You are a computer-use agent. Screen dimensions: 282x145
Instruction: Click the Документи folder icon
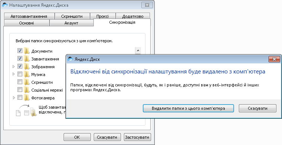click(27, 51)
